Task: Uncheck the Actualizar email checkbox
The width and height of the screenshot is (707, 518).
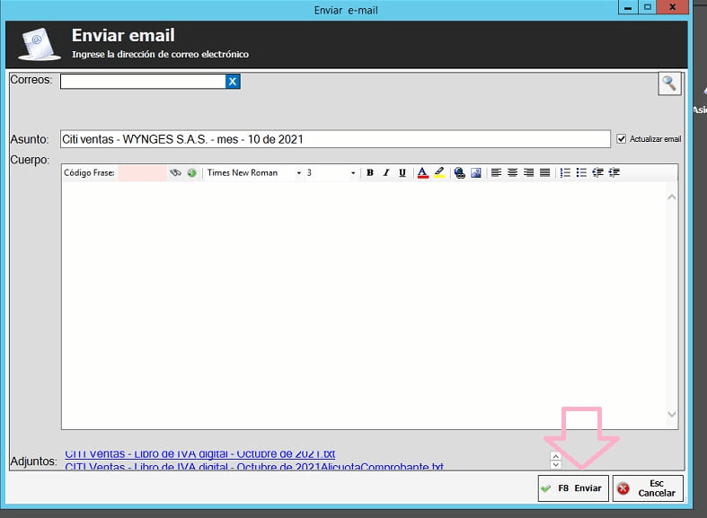Action: click(622, 139)
